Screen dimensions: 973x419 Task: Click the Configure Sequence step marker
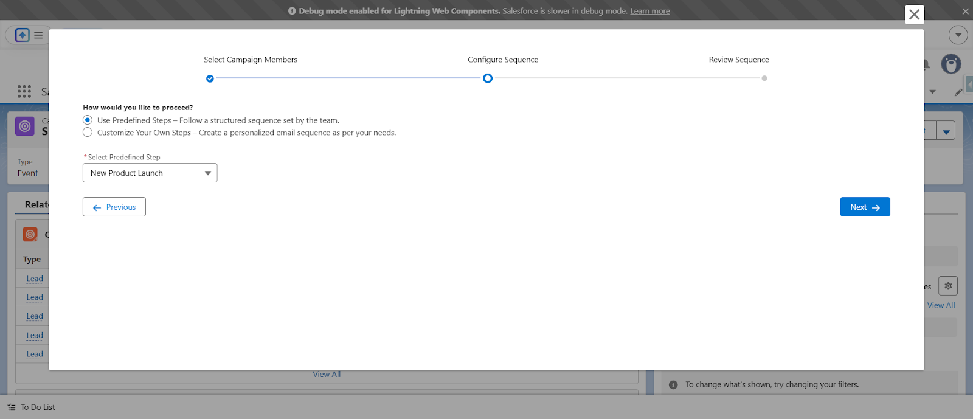(x=488, y=78)
